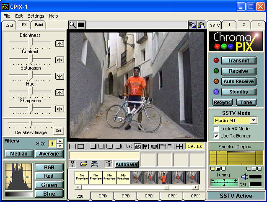
Task: Switch to the Paint tab
Action: click(x=39, y=25)
